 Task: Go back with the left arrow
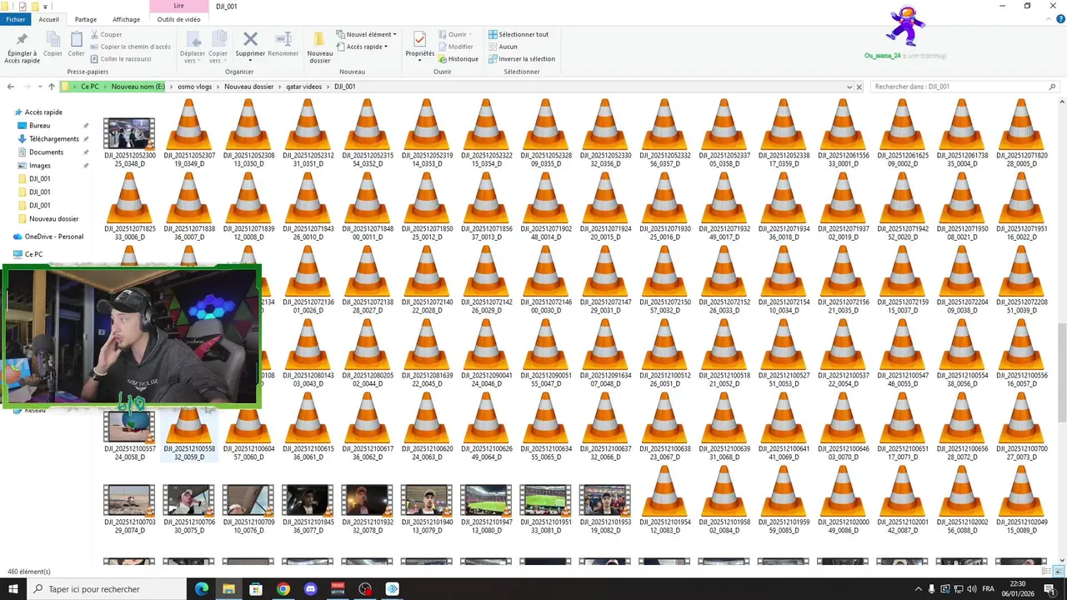[x=11, y=87]
